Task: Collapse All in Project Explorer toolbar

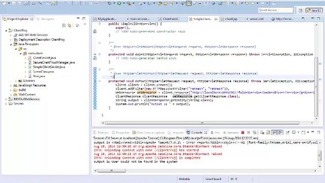Action: tap(64, 25)
